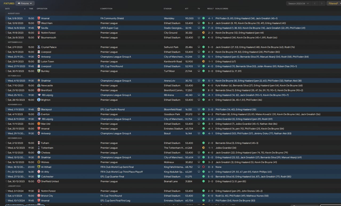This screenshot has height=206, width=341.
Task: Toggle the check circle for Sat, 5/8/2023
Action: [6, 18]
